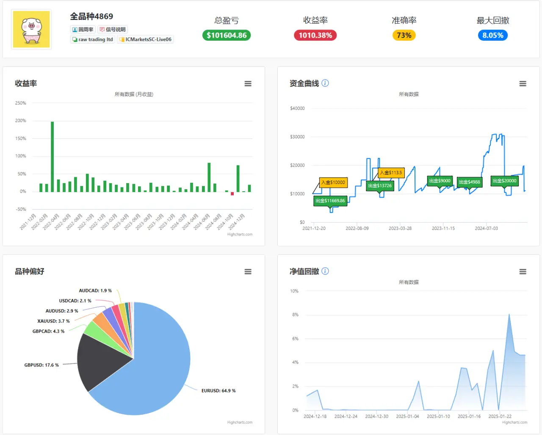The width and height of the screenshot is (542, 435).
Task: Open the 信号说明 tag
Action: point(113,30)
